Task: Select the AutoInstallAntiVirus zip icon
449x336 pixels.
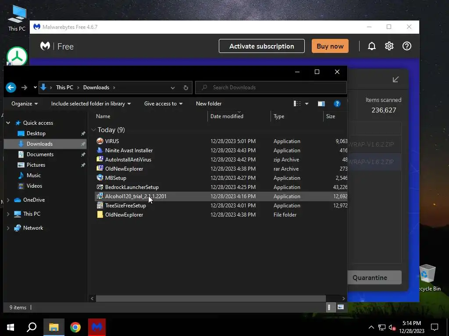Action: (x=100, y=159)
